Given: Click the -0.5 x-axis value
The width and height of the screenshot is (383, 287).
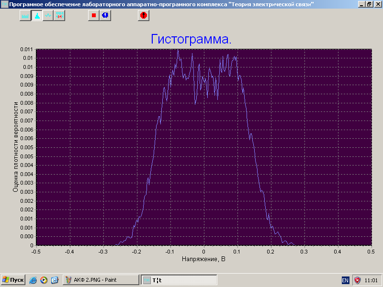Looking at the screenshot, I should click(36, 252).
